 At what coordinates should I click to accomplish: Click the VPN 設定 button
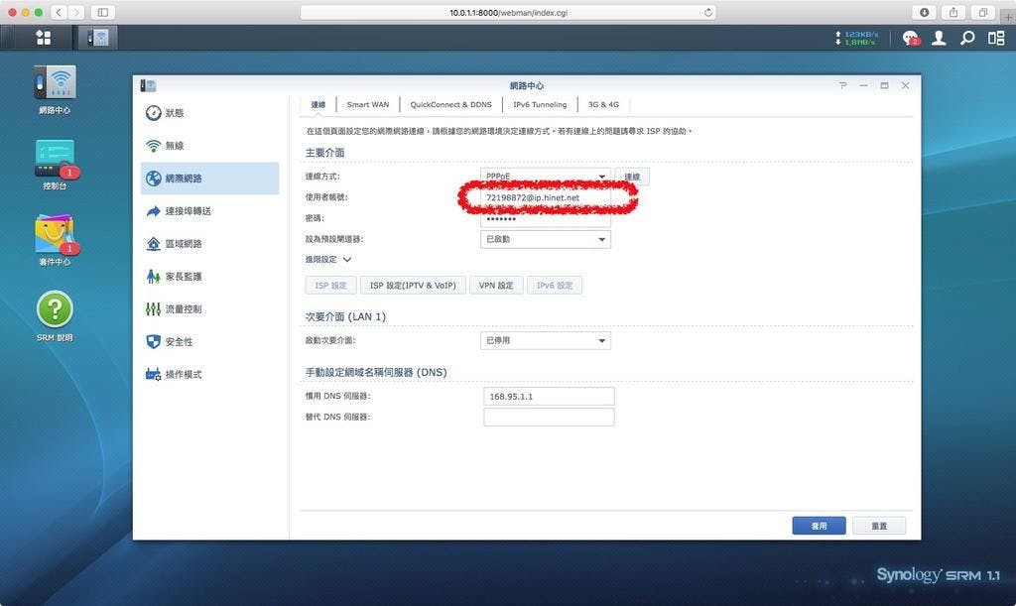click(x=495, y=286)
